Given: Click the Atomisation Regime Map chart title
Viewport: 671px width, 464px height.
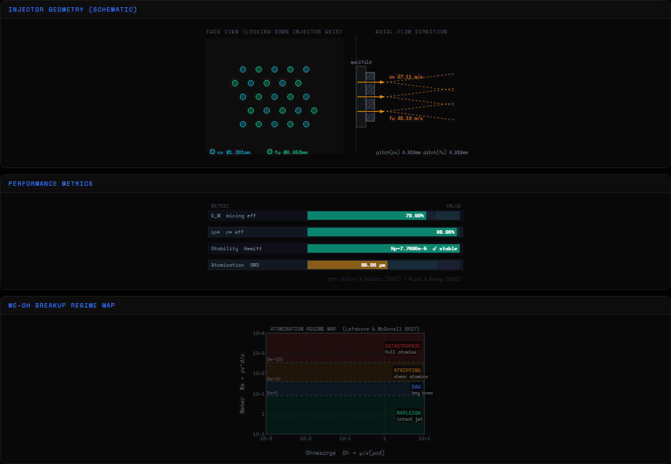Looking at the screenshot, I should (x=345, y=329).
